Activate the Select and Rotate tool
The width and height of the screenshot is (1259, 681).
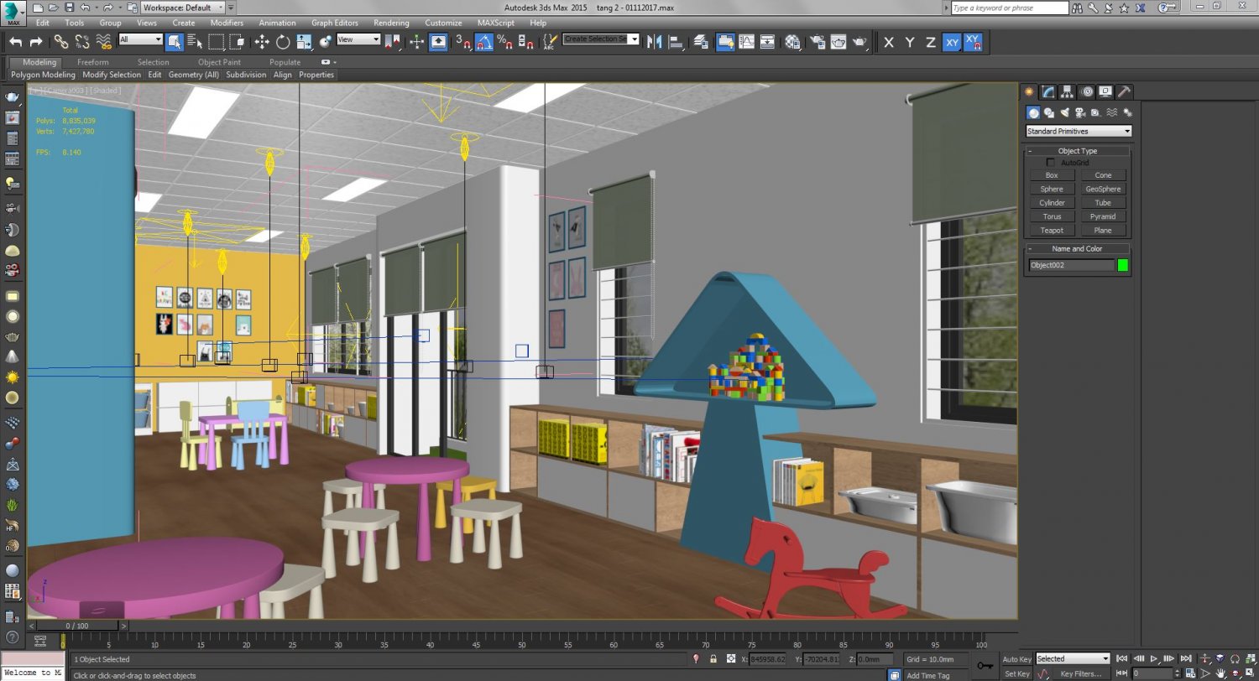pyautogui.click(x=283, y=42)
